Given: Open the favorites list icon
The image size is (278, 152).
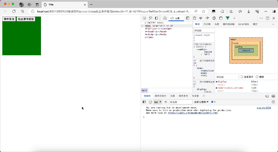Looking at the screenshot, I should (x=240, y=11).
